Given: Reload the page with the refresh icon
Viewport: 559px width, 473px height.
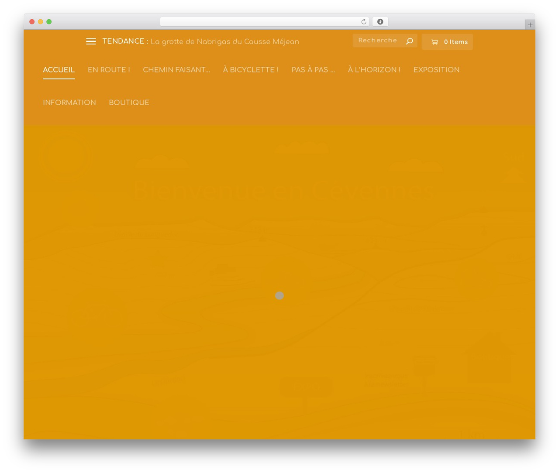Looking at the screenshot, I should click(363, 22).
